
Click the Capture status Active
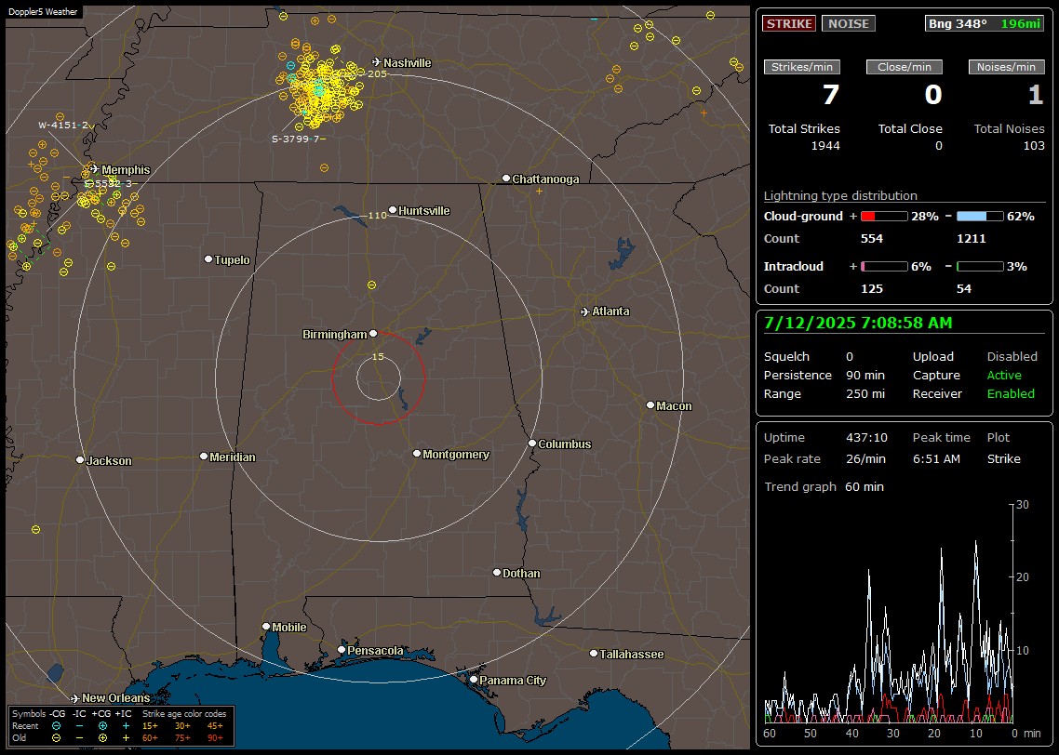click(x=1004, y=375)
